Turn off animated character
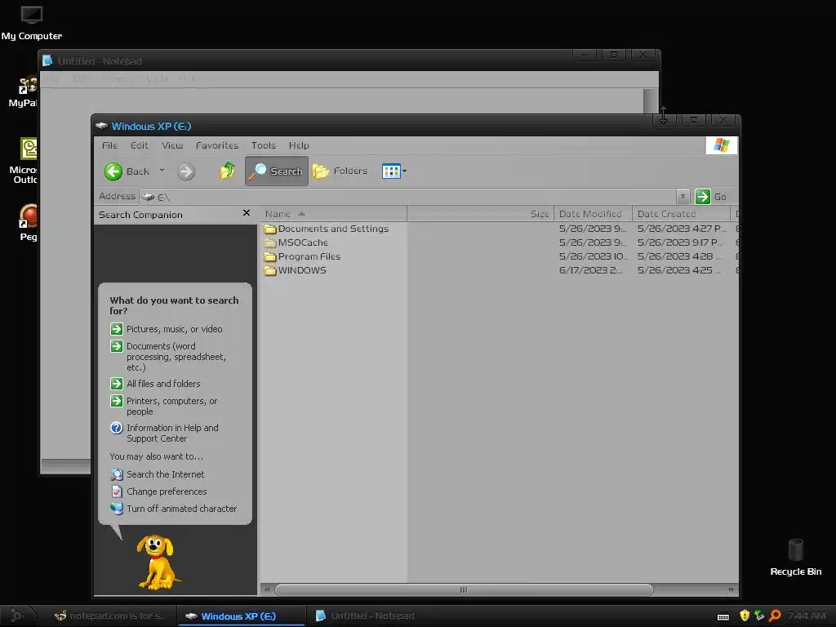Image resolution: width=836 pixels, height=627 pixels. 173,509
